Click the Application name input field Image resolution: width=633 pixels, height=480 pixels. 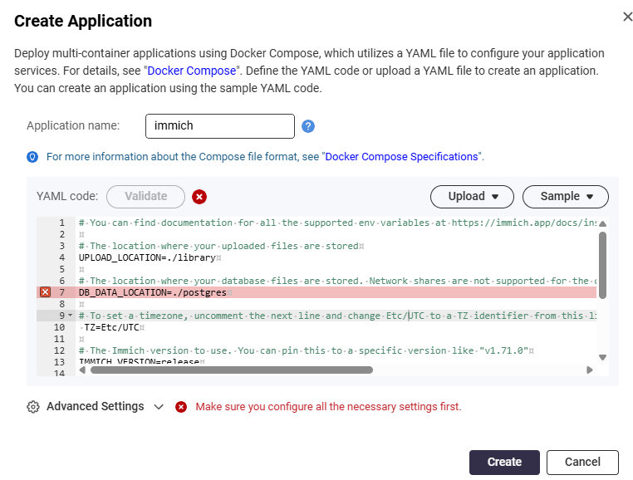(x=220, y=126)
